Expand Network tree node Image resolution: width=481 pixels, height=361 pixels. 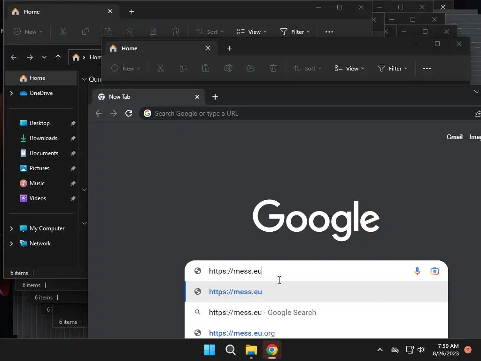tap(11, 243)
